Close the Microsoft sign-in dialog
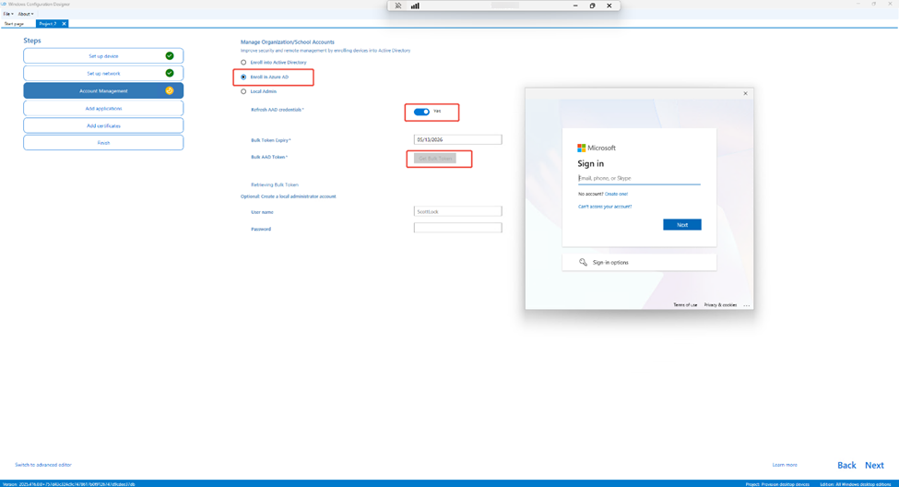The width and height of the screenshot is (899, 487). tap(745, 93)
